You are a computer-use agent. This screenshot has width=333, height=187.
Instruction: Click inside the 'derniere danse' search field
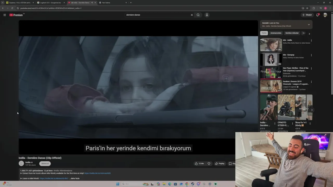(157, 15)
